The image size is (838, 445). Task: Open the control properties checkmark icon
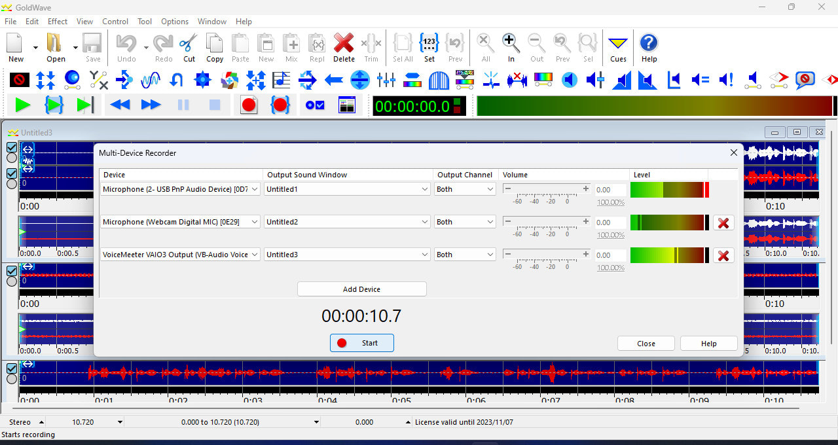315,105
